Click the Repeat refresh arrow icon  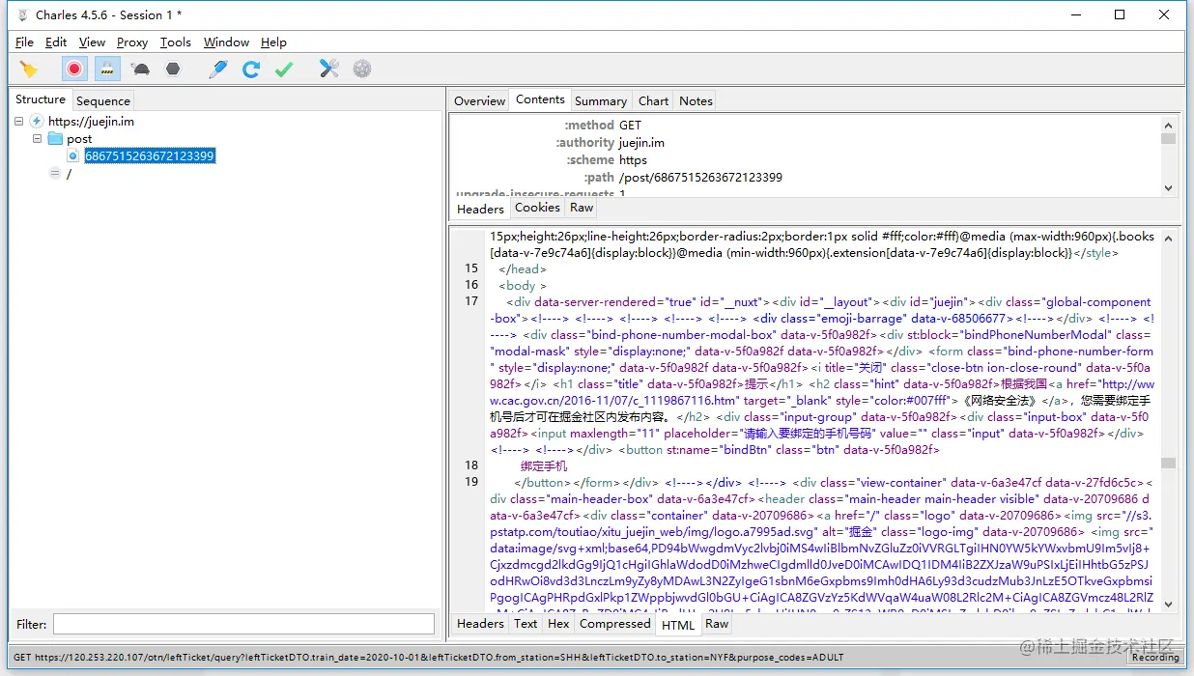pyautogui.click(x=251, y=69)
